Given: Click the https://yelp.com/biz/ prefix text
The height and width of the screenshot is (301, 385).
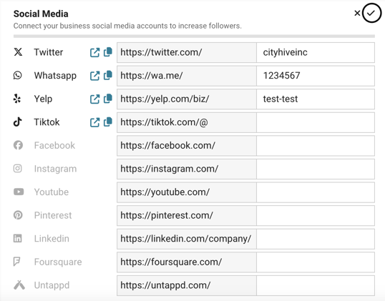Looking at the screenshot, I should [x=165, y=99].
